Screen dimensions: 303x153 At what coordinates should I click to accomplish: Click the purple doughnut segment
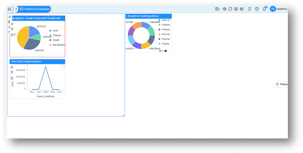pyautogui.click(x=131, y=31)
